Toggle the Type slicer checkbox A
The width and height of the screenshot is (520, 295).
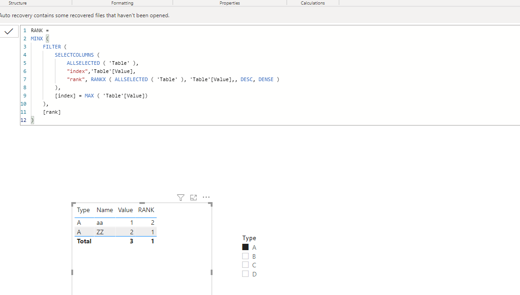pyautogui.click(x=245, y=247)
